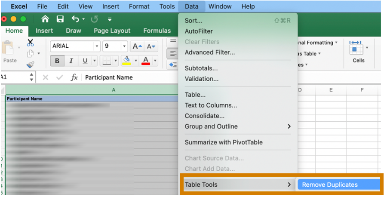Click the Borders icon
384x197 pixels.
coord(107,61)
